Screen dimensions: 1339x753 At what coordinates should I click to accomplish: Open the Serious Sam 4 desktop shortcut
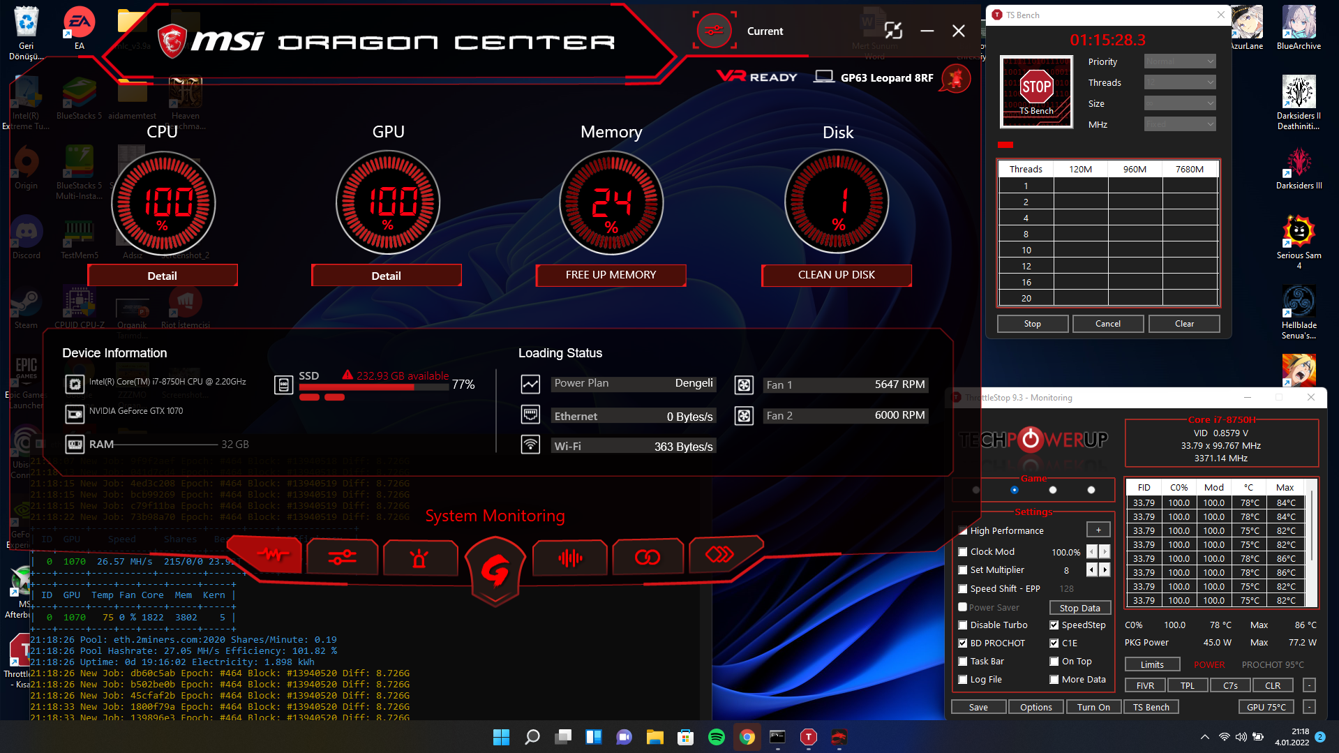pyautogui.click(x=1299, y=242)
